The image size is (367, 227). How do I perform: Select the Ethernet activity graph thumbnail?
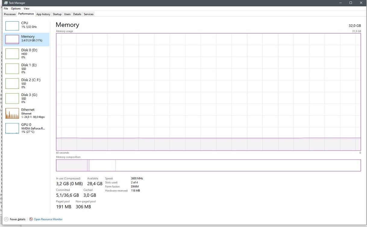coord(12,113)
